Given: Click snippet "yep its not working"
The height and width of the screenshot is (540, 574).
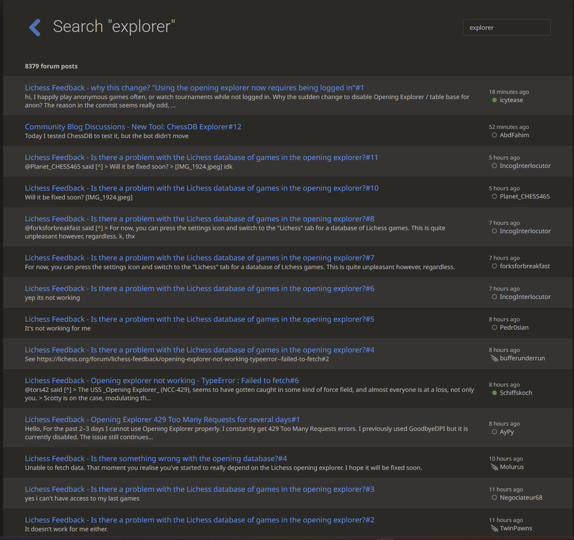Looking at the screenshot, I should coord(52,298).
